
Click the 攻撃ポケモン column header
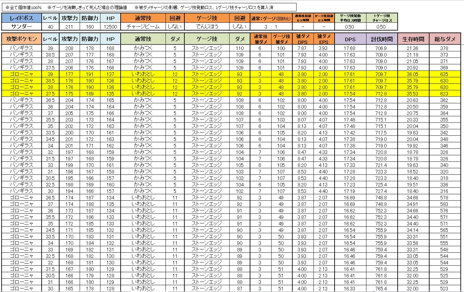21,39
